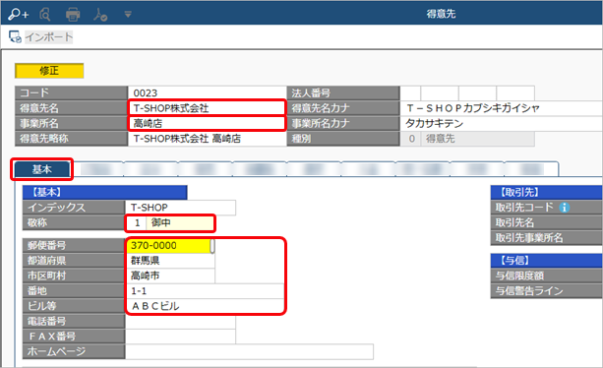Click the 種別 code field showing 0

point(411,139)
